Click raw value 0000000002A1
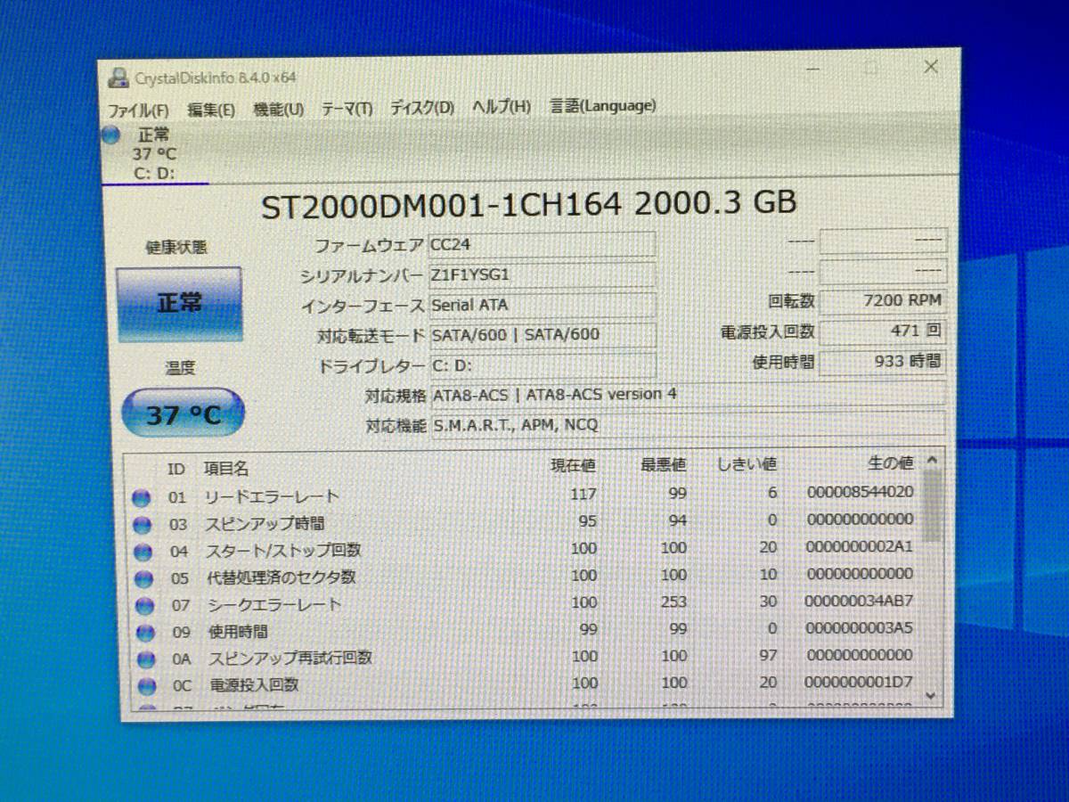The height and width of the screenshot is (802, 1069). tap(859, 546)
